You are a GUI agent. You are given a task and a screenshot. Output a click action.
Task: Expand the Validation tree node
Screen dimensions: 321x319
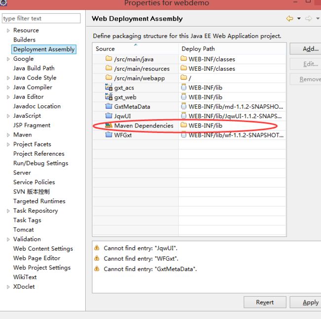(8, 239)
